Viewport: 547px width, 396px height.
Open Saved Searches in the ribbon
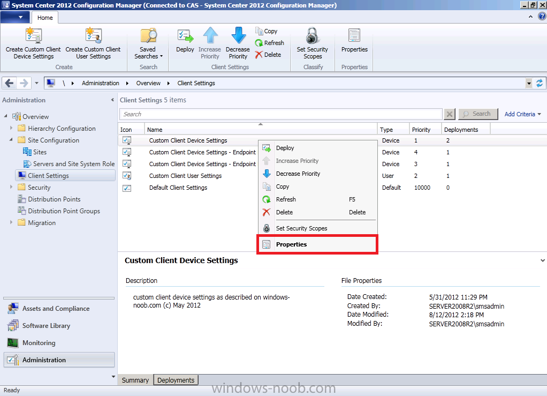149,43
